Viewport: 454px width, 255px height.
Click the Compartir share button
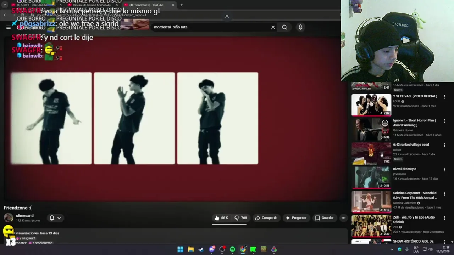click(x=266, y=218)
